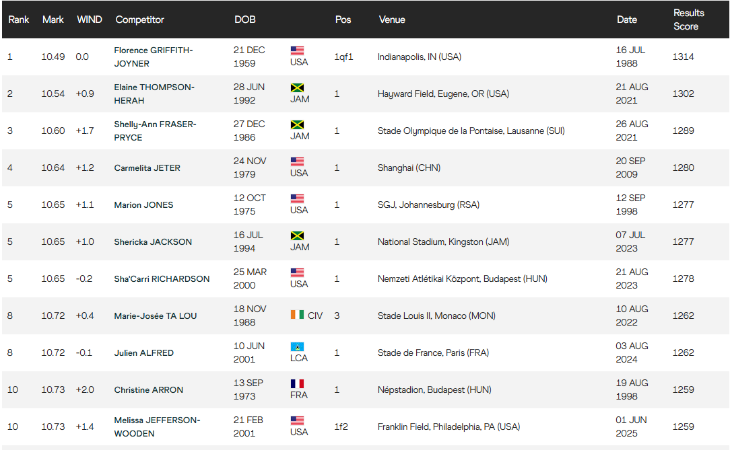Select the Stade de France, Paris venue cell
This screenshot has height=450, width=730.
[433, 353]
